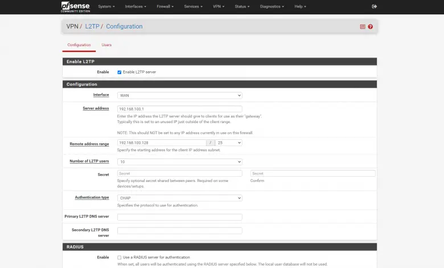The image size is (444, 268).
Task: Select the Configuration tab
Action: 79,45
